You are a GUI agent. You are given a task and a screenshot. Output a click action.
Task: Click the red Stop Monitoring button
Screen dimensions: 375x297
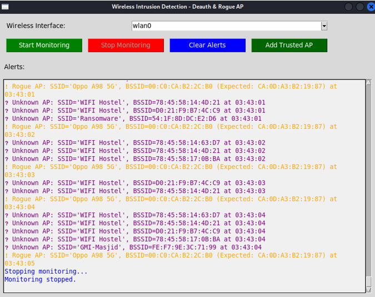click(x=126, y=45)
